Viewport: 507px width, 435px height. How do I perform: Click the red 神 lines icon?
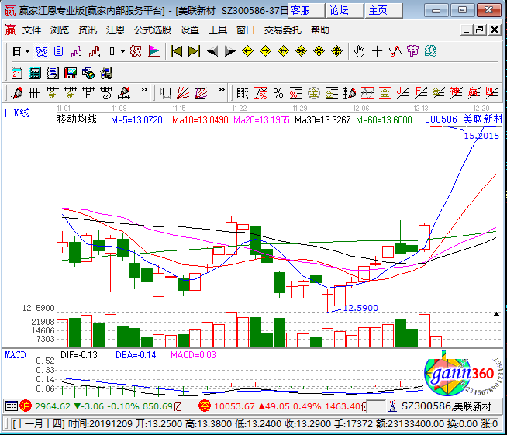click(x=457, y=93)
